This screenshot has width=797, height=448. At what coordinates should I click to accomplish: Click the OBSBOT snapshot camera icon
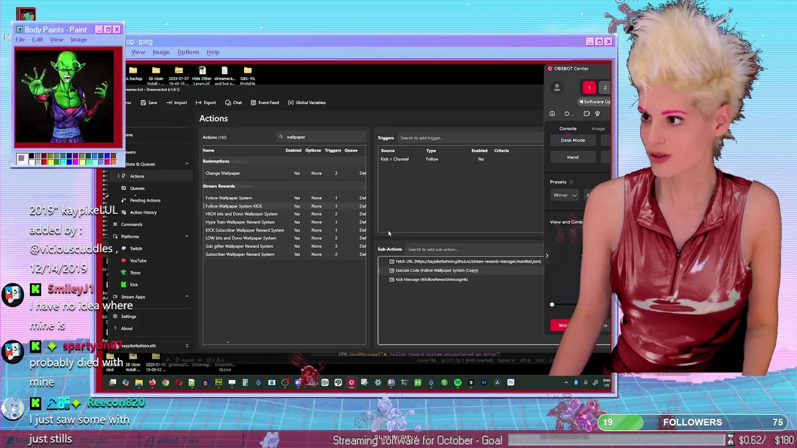point(552,113)
